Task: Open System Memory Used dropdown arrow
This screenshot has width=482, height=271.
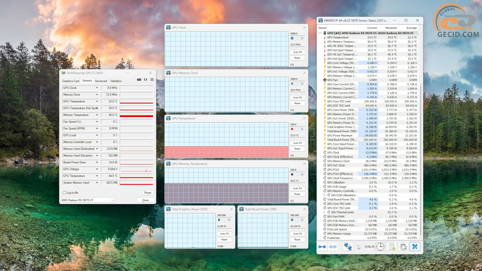Action: (x=97, y=183)
